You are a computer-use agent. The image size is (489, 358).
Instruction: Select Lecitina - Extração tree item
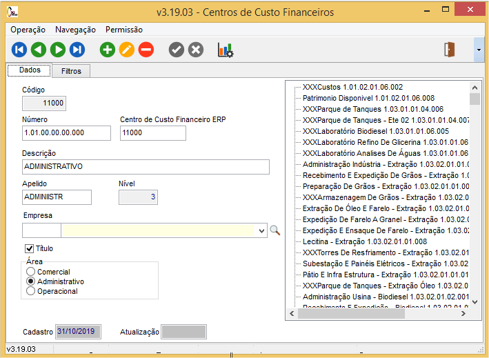point(365,241)
